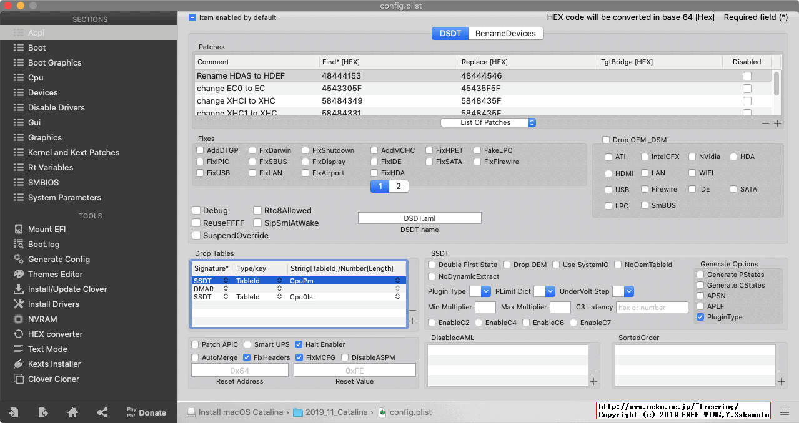This screenshot has height=423, width=799.
Task: Uncheck PluginType under Generate Options
Action: (700, 316)
